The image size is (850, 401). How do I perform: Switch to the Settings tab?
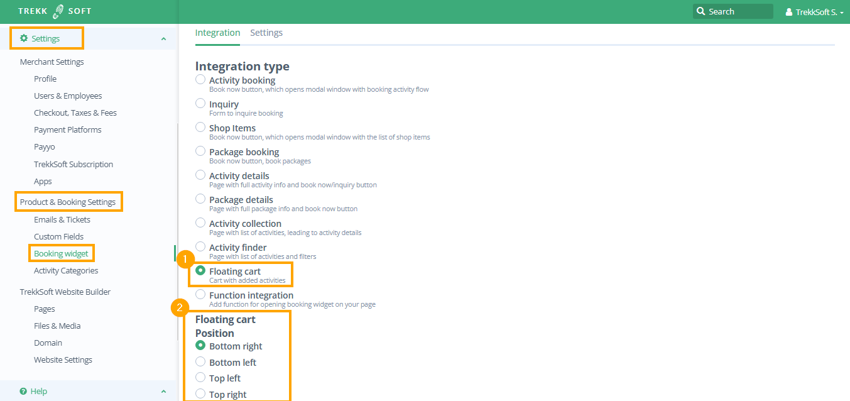pyautogui.click(x=266, y=33)
